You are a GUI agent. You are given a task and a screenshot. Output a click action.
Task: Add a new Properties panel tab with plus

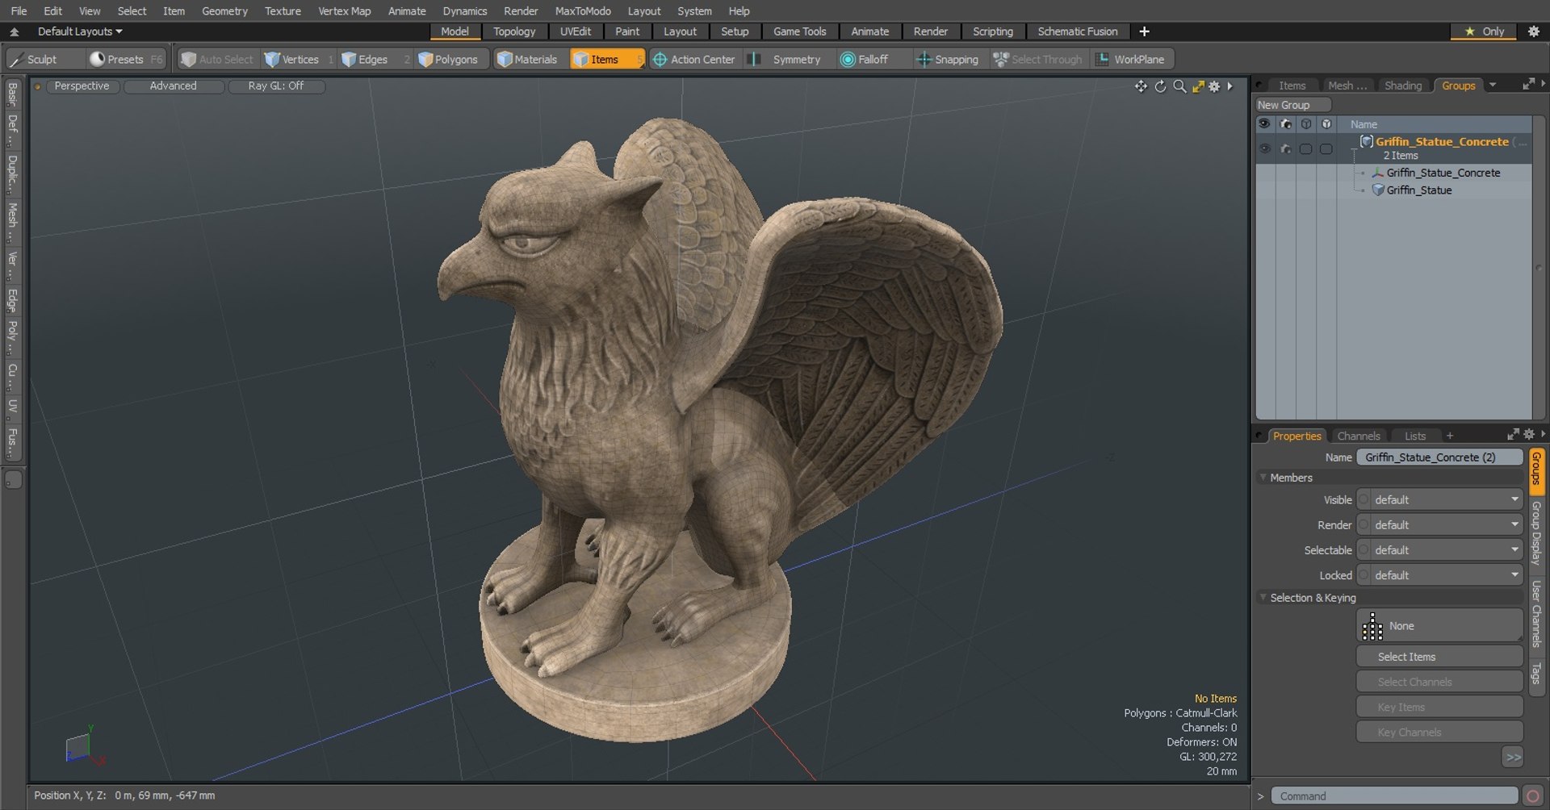tap(1450, 436)
